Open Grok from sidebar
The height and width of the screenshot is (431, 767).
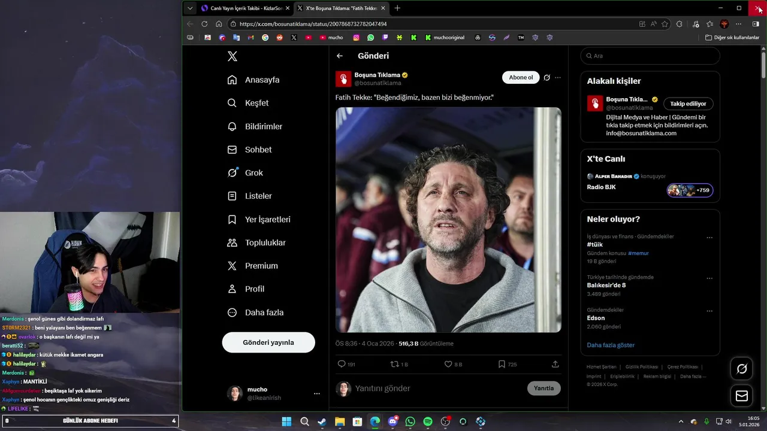click(245, 172)
